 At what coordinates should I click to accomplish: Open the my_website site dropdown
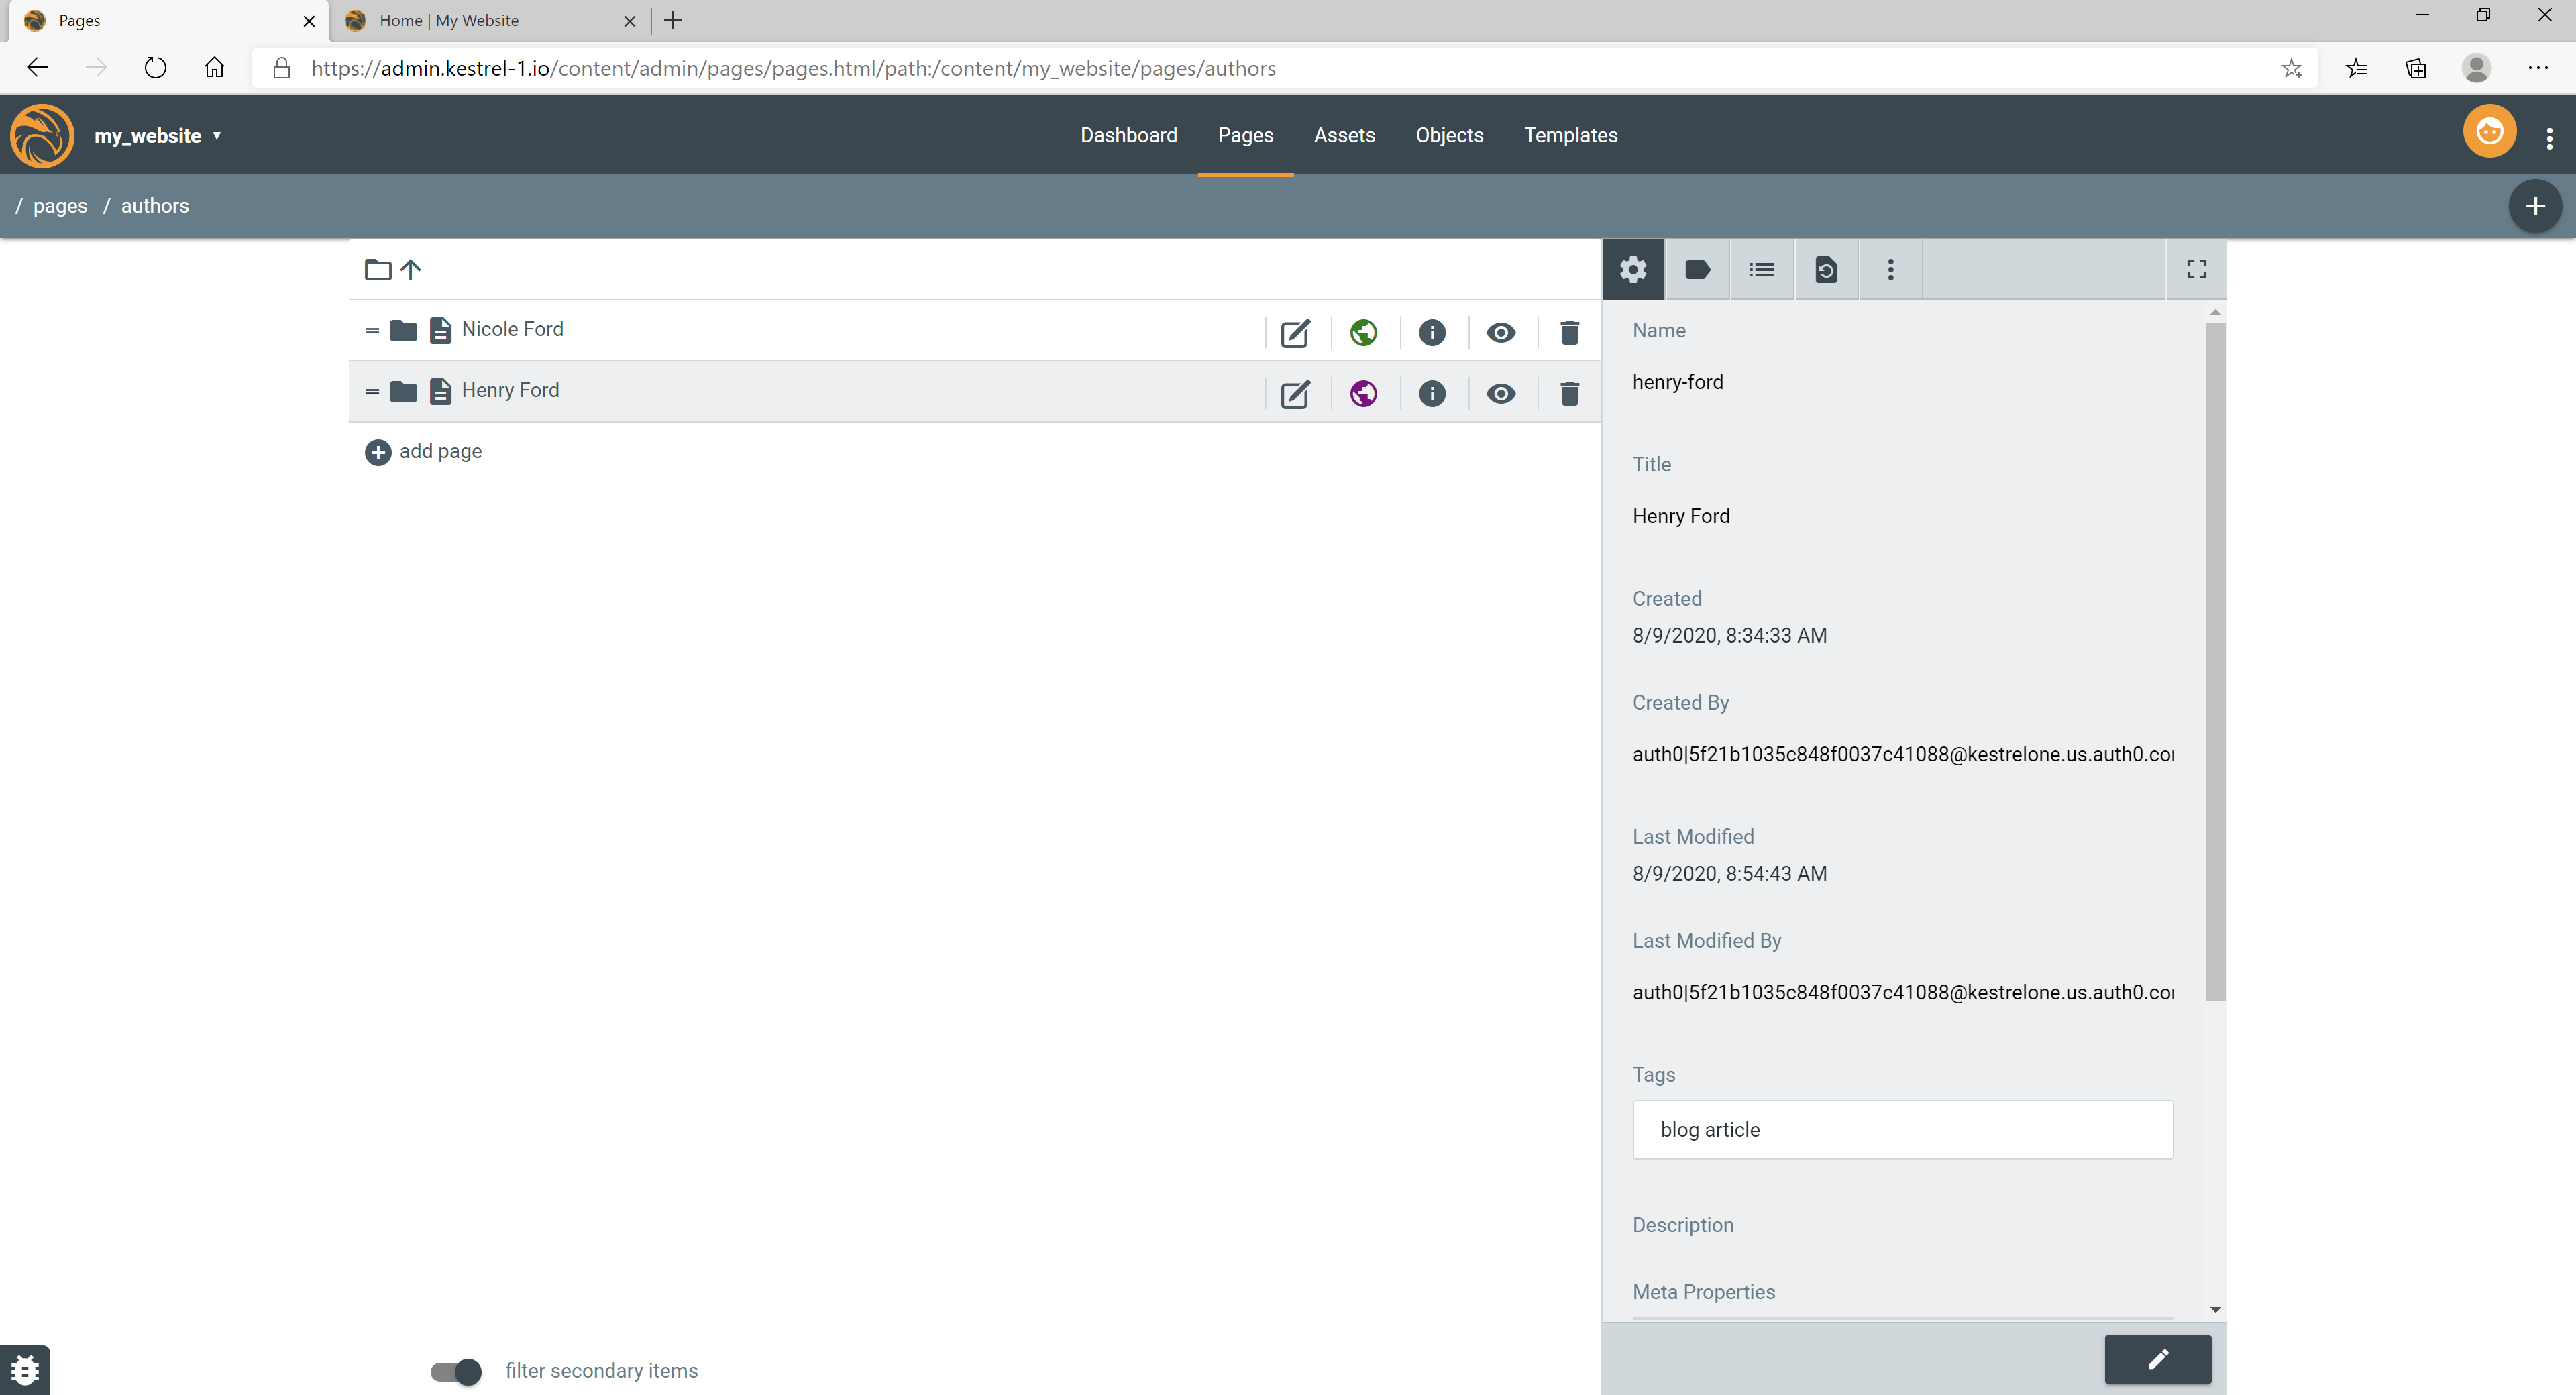pyautogui.click(x=158, y=136)
